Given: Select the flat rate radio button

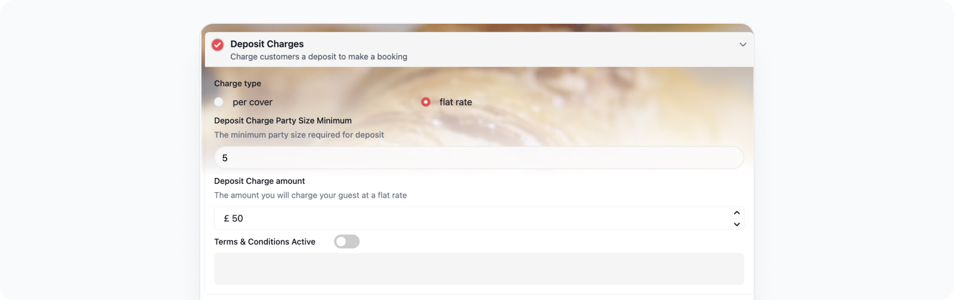Looking at the screenshot, I should [426, 102].
